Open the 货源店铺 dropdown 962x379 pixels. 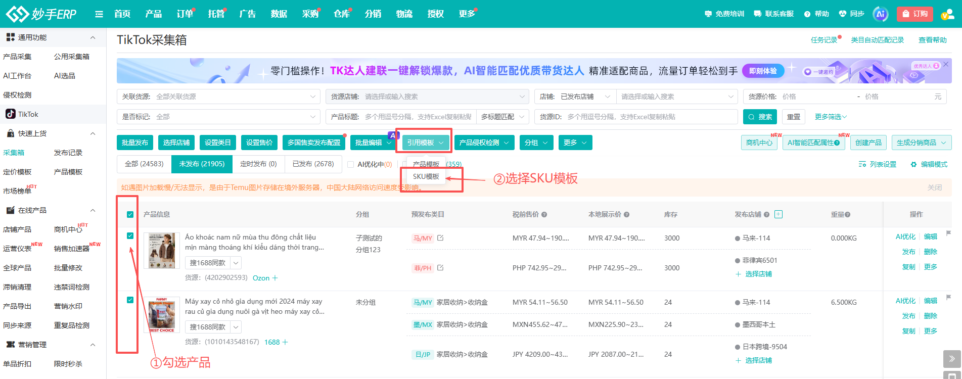click(x=427, y=97)
